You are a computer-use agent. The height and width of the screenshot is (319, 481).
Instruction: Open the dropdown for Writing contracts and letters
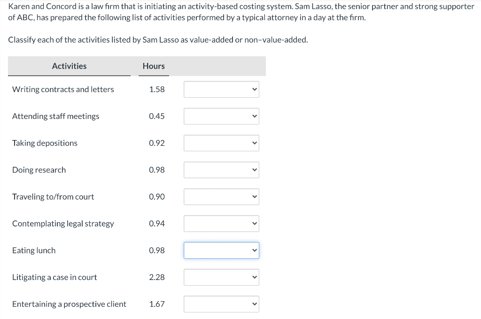pos(221,89)
